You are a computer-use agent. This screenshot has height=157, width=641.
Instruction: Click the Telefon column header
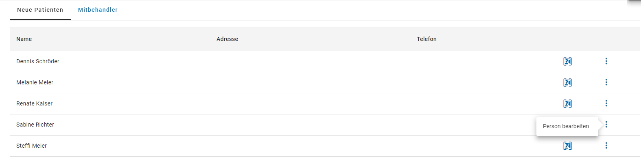coord(427,39)
